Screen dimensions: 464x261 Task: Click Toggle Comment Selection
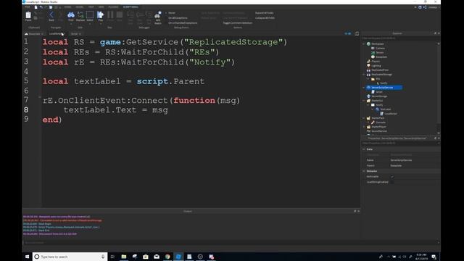click(238, 22)
